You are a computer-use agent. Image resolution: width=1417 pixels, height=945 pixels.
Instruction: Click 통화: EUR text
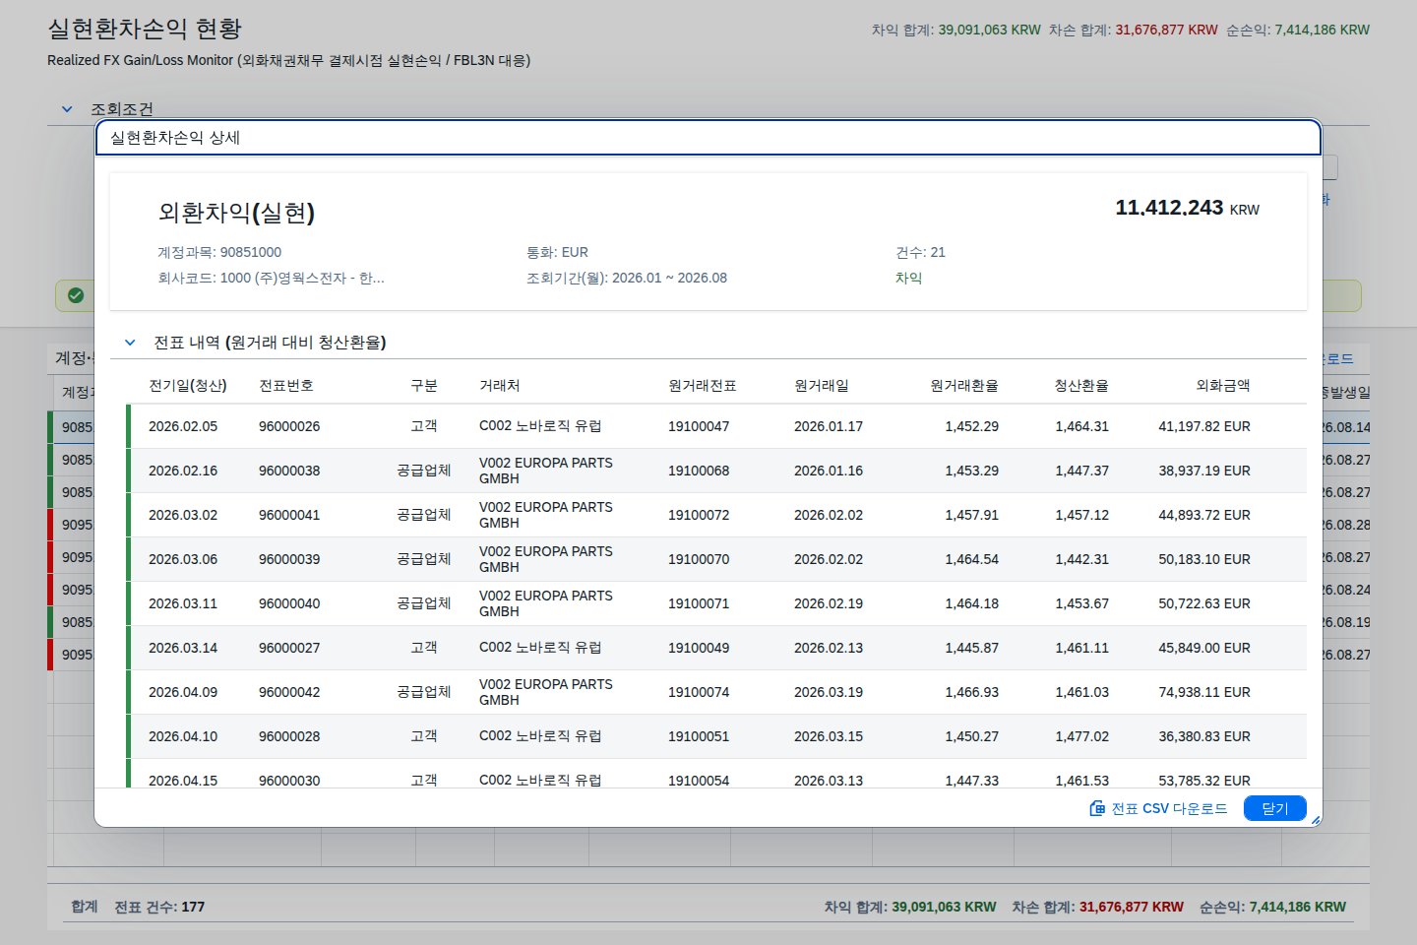(x=557, y=252)
